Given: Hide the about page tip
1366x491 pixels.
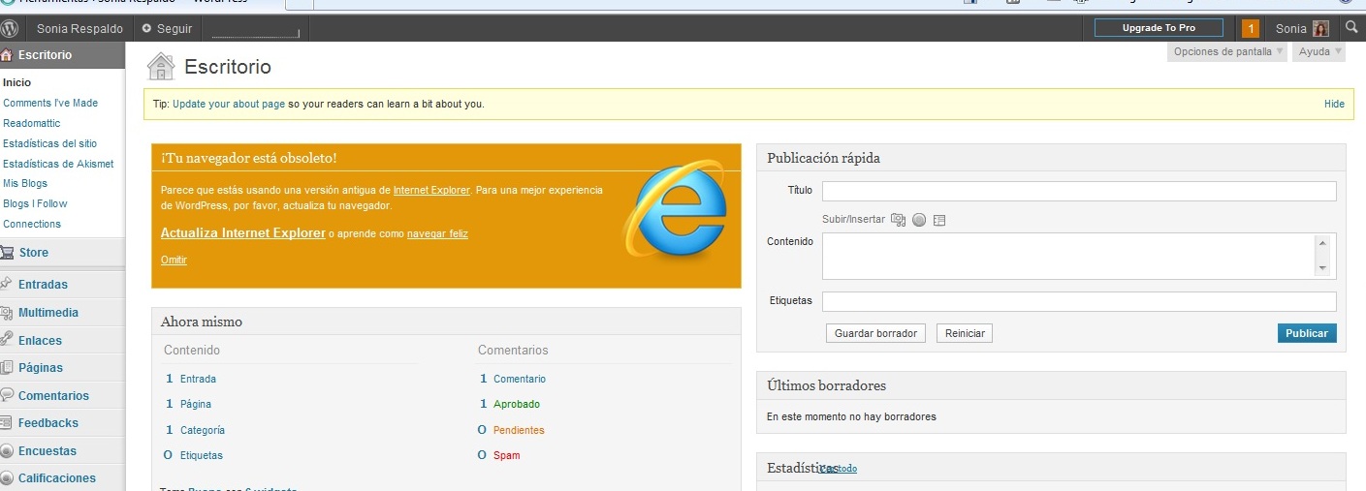Looking at the screenshot, I should [x=1334, y=104].
